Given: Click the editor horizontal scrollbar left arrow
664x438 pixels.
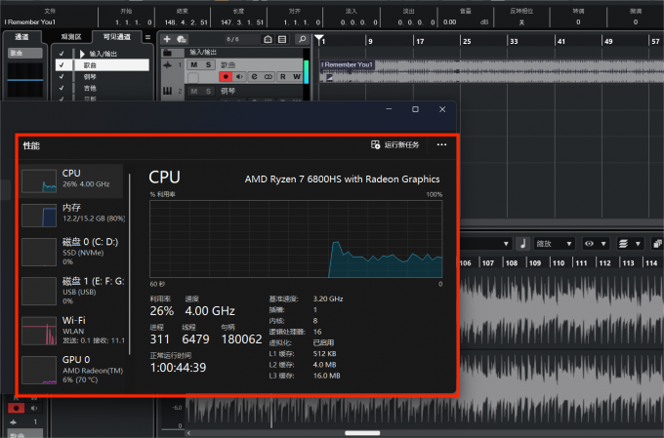Looking at the screenshot, I should tap(188, 433).
